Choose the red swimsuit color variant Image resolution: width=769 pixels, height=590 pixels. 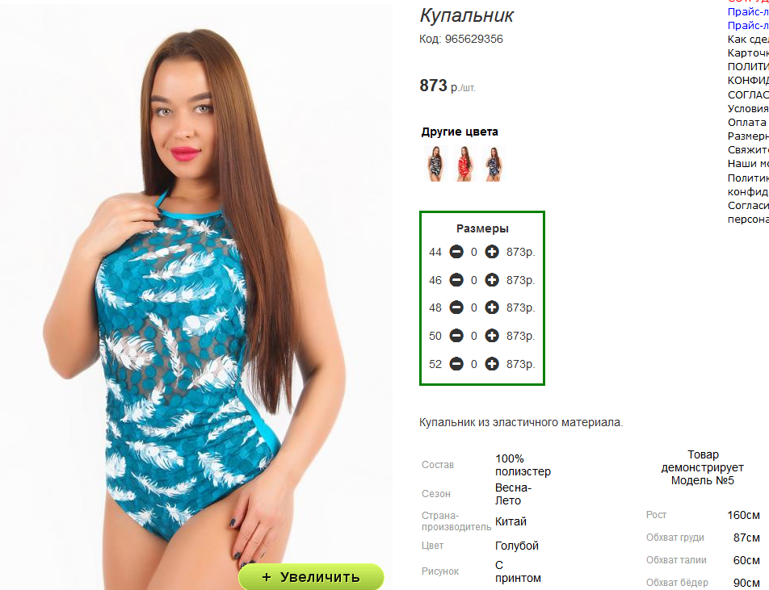point(464,164)
